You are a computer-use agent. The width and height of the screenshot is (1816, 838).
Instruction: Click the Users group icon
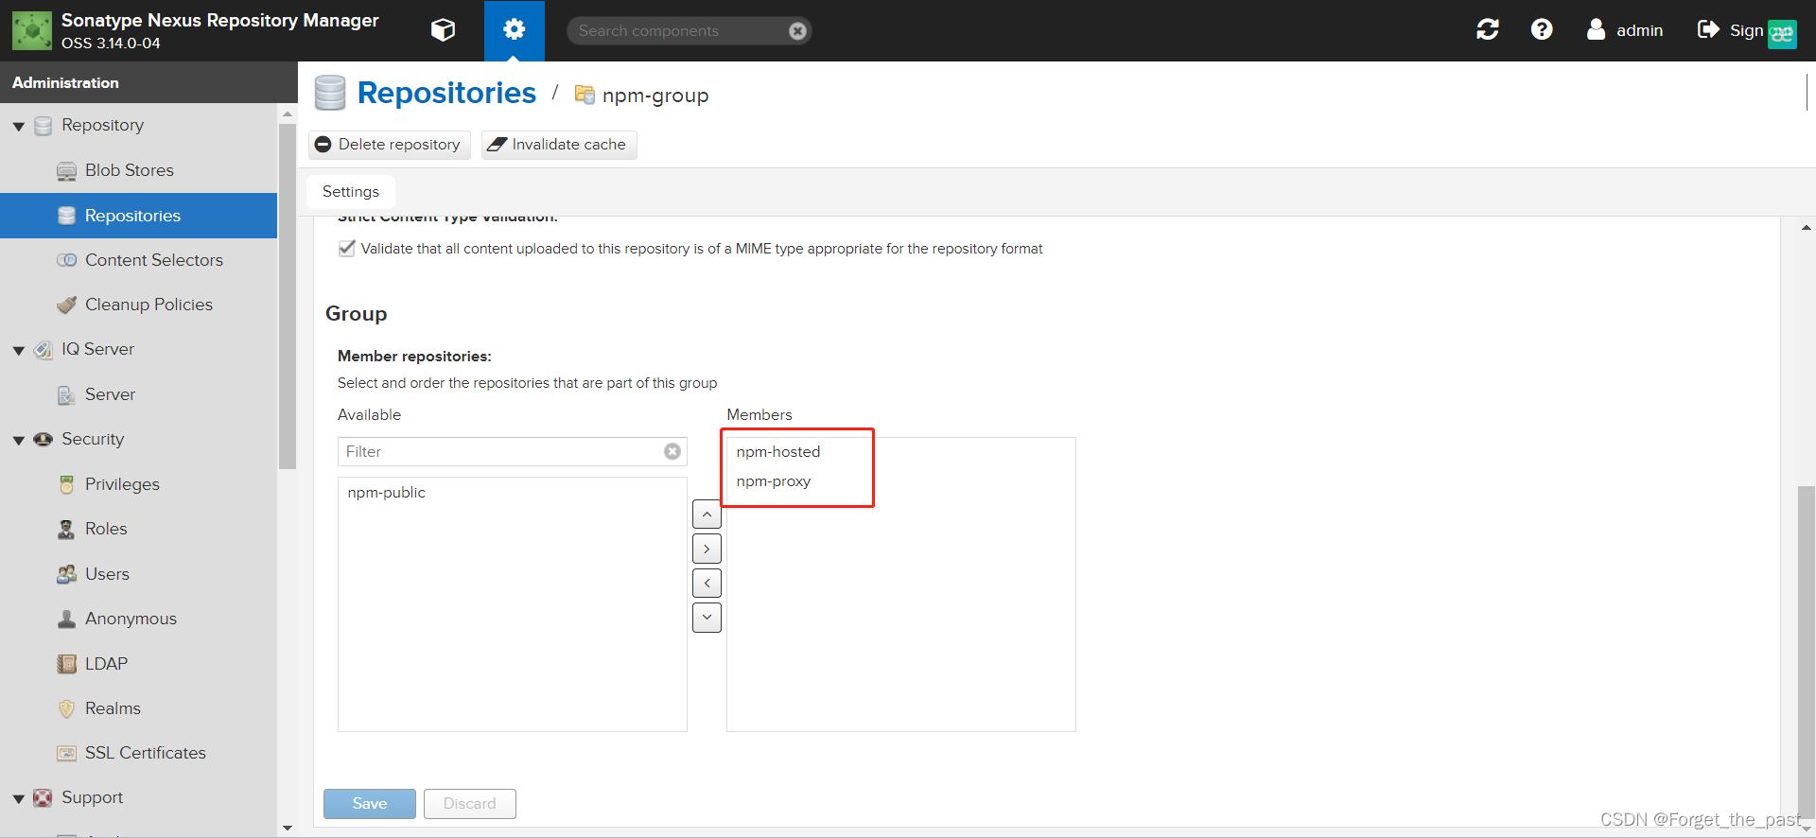pyautogui.click(x=66, y=574)
